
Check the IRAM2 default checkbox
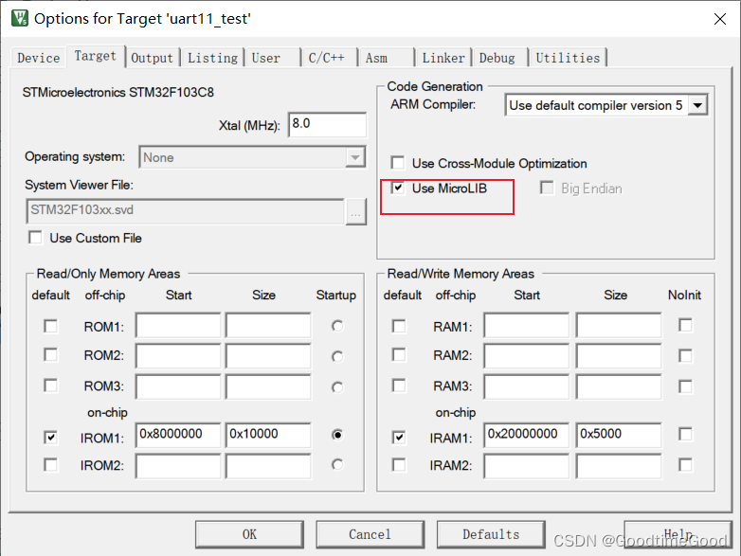click(x=399, y=465)
